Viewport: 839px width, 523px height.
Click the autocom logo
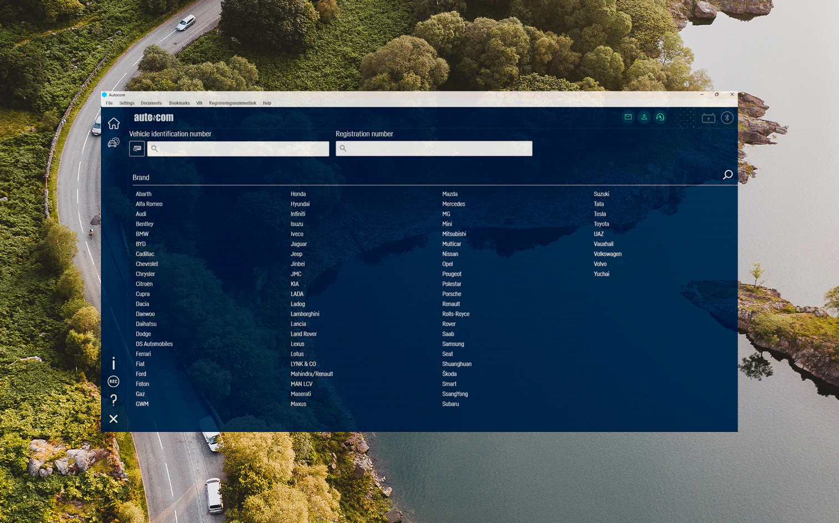154,117
